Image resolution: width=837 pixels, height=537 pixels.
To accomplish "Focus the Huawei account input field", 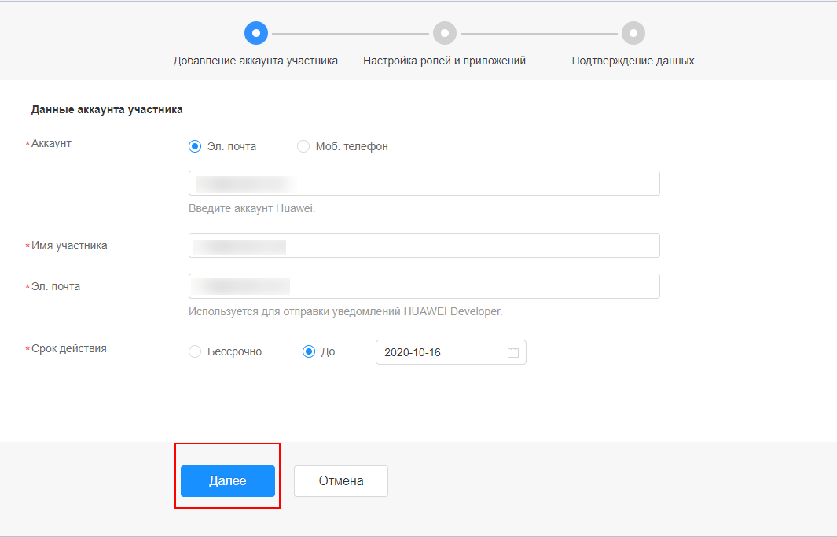I will [x=424, y=183].
